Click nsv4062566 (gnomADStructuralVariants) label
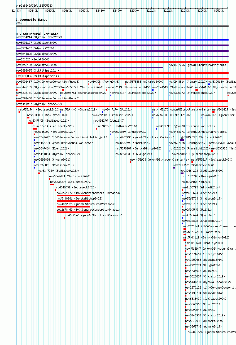The width and height of the screenshot is (236, 345). pyautogui.click(x=93, y=215)
